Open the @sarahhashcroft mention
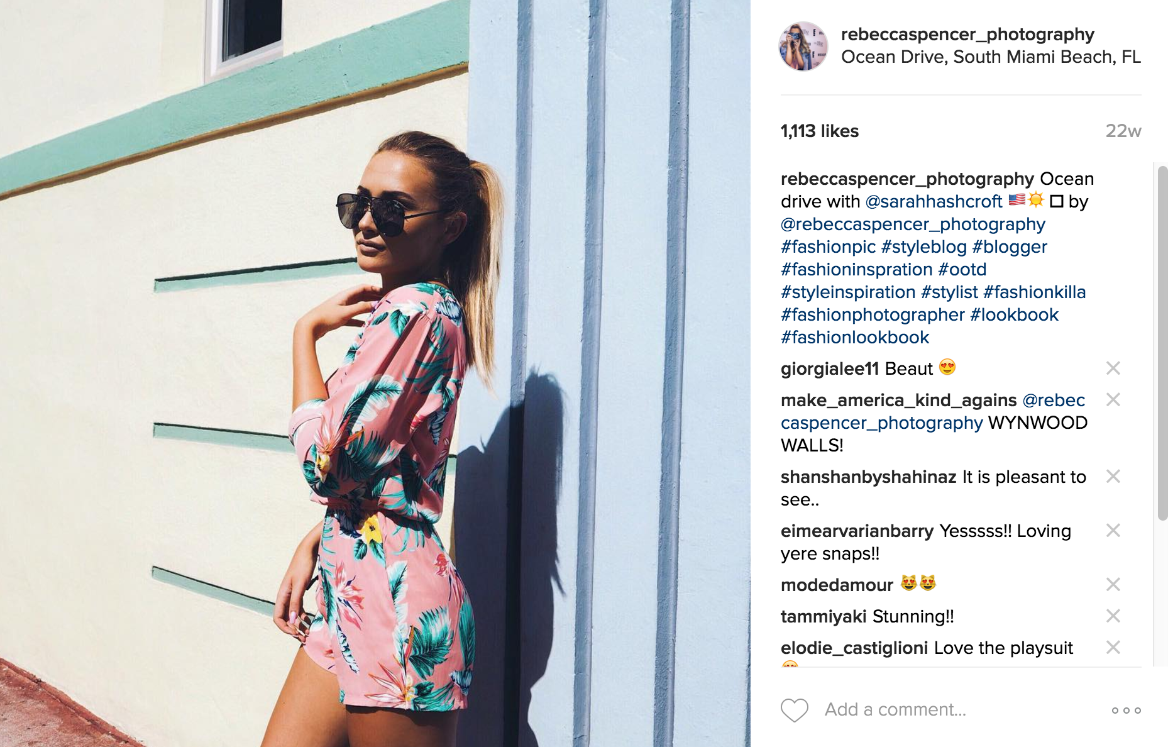This screenshot has height=747, width=1168. (x=934, y=201)
